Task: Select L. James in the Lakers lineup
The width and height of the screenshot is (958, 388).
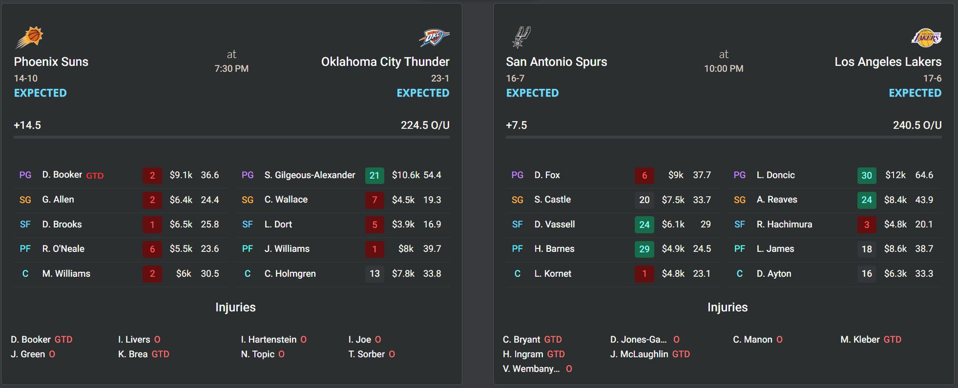Action: [775, 248]
